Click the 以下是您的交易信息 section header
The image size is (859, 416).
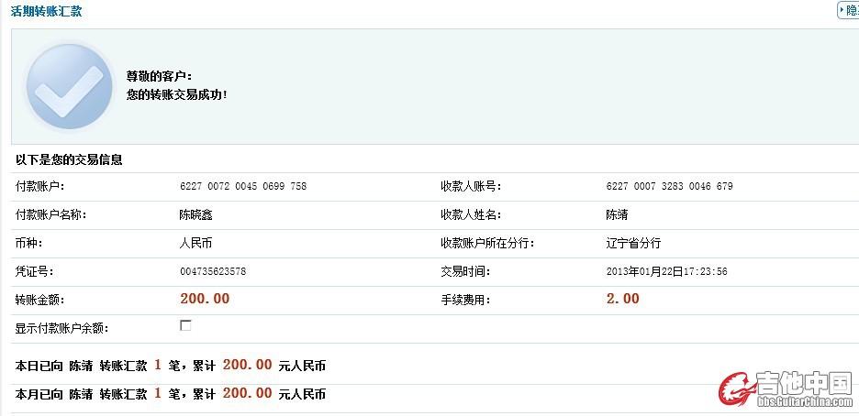(70, 159)
